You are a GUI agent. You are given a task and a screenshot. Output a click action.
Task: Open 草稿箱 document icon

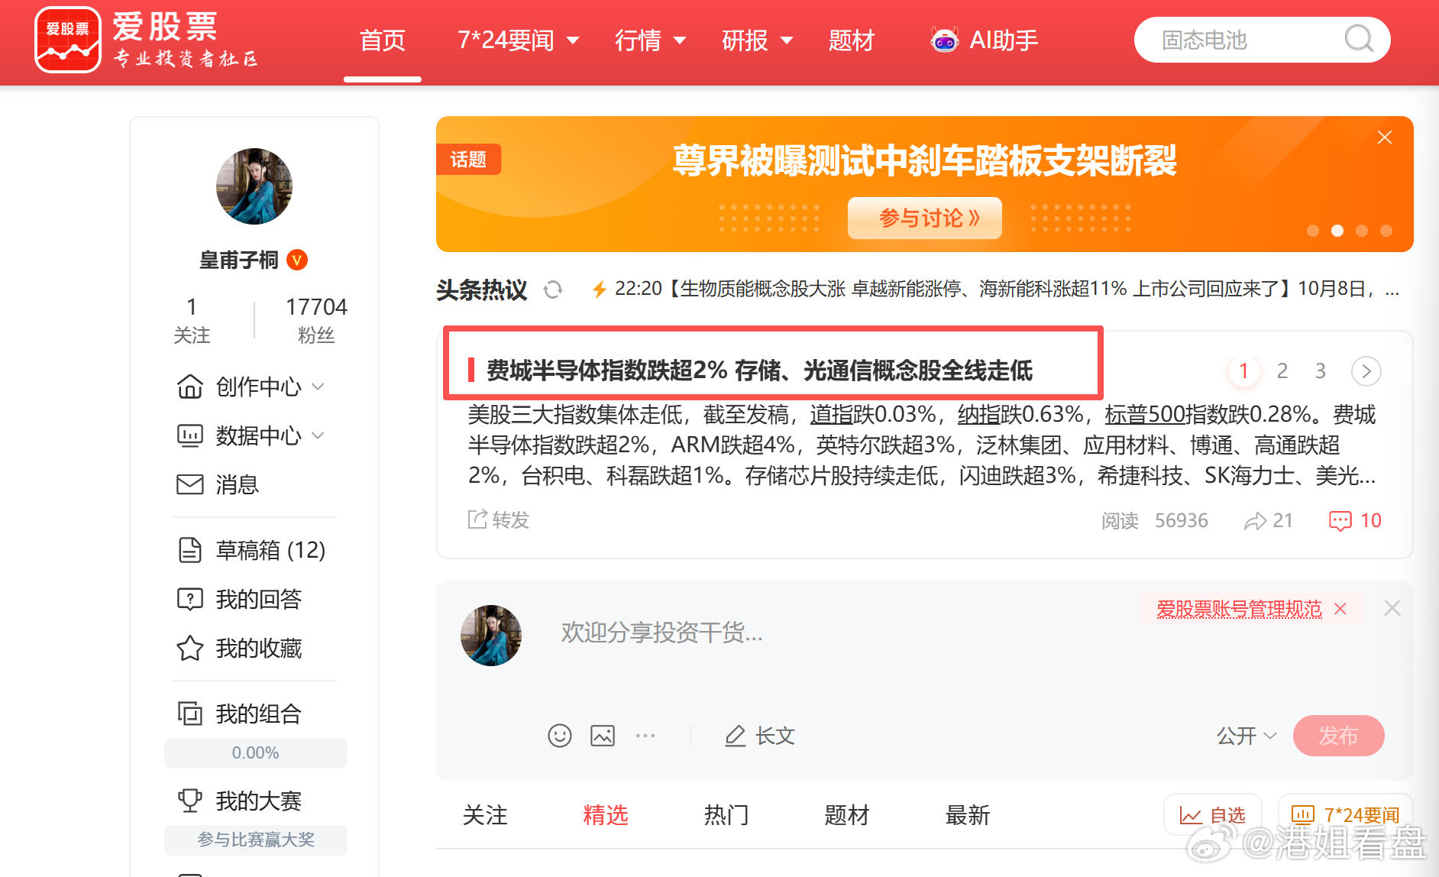tap(190, 550)
